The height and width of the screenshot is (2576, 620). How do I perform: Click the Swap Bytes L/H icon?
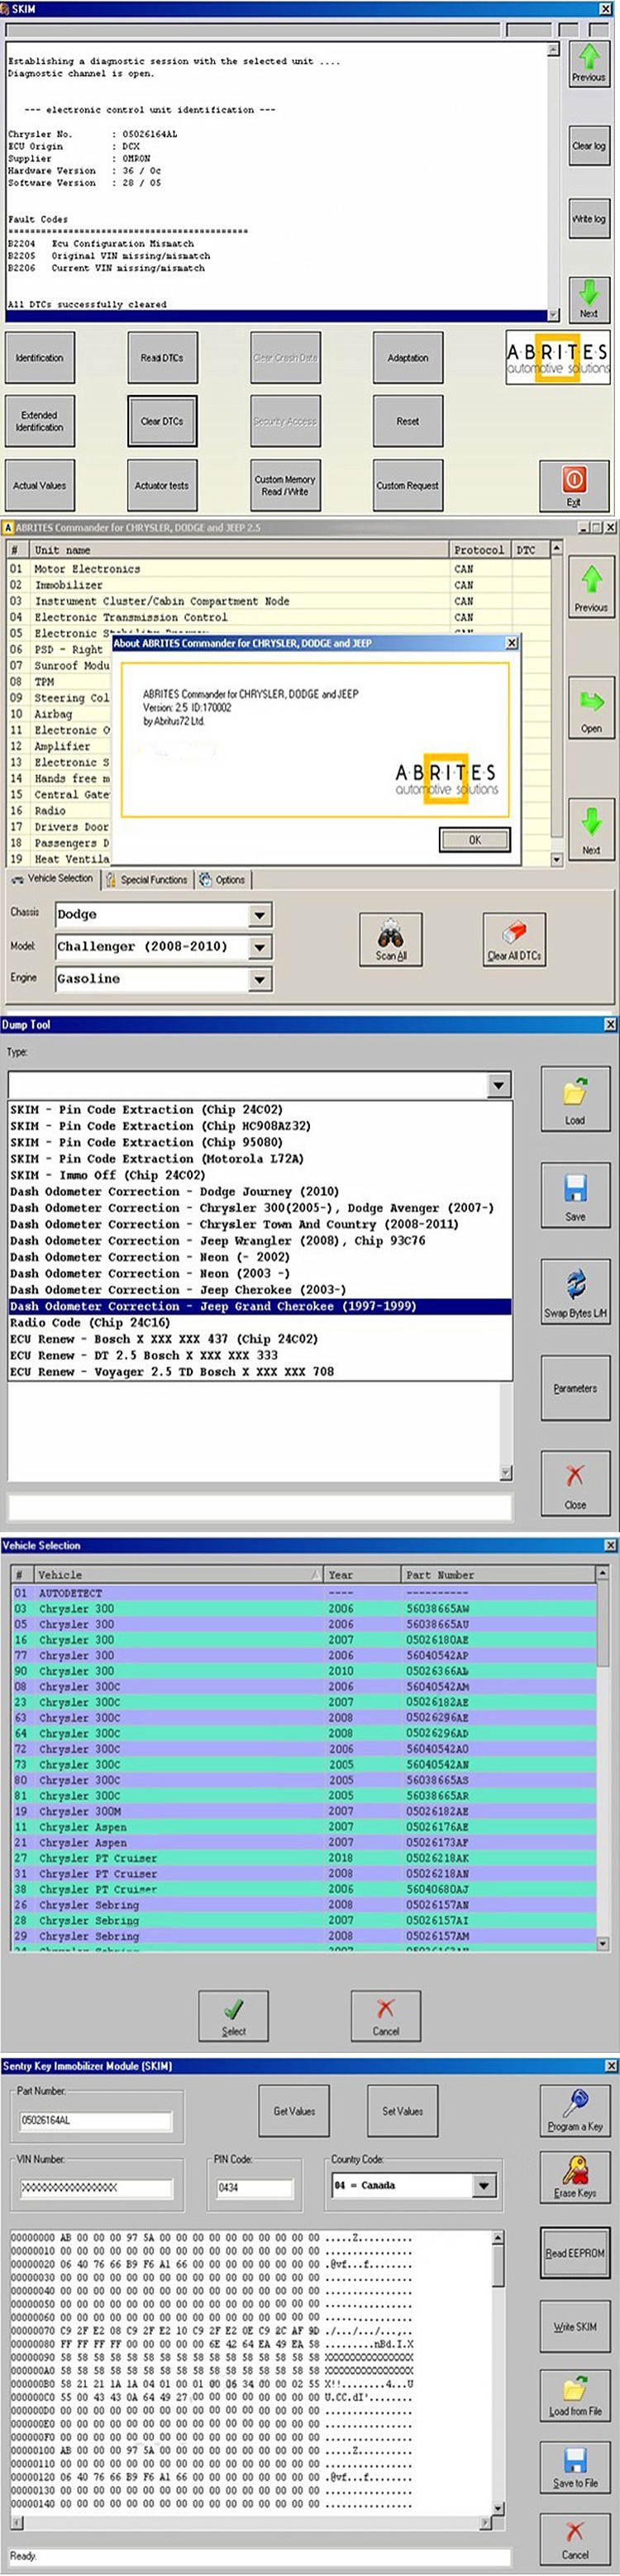575,1292
